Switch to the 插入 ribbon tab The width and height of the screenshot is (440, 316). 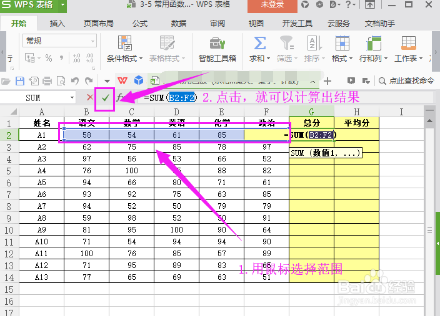57,24
